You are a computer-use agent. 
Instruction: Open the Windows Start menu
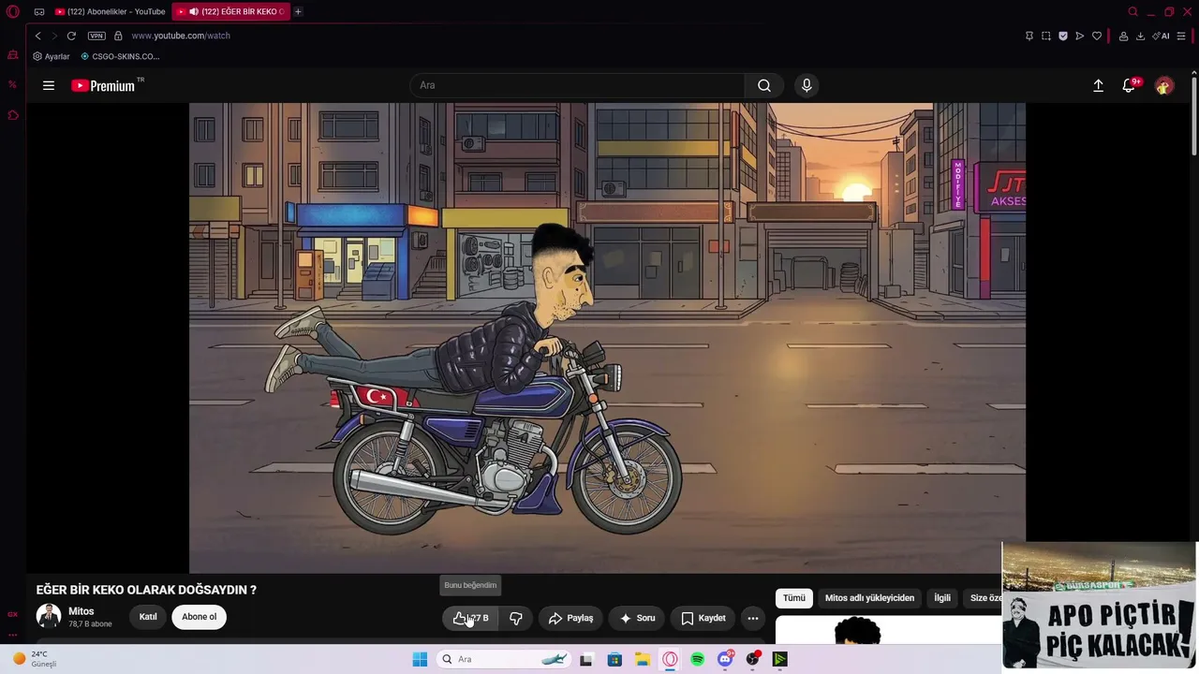tap(420, 659)
